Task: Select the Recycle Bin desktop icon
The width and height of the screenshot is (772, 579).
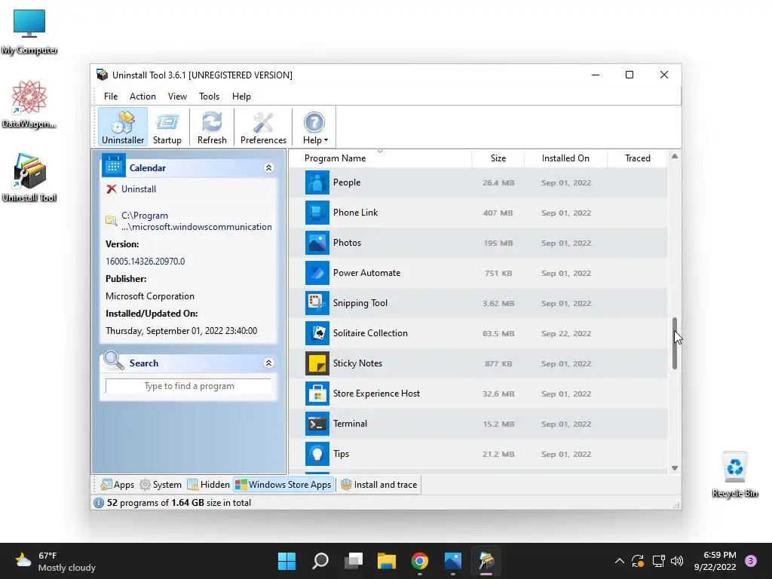Action: point(734,474)
